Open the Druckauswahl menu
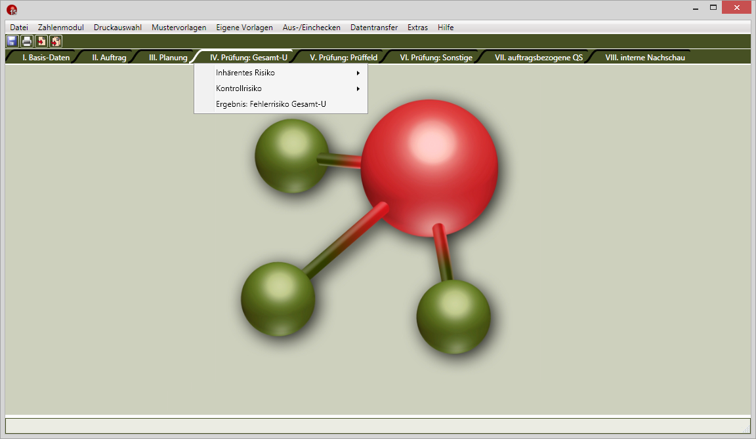The height and width of the screenshot is (439, 756). pos(117,28)
